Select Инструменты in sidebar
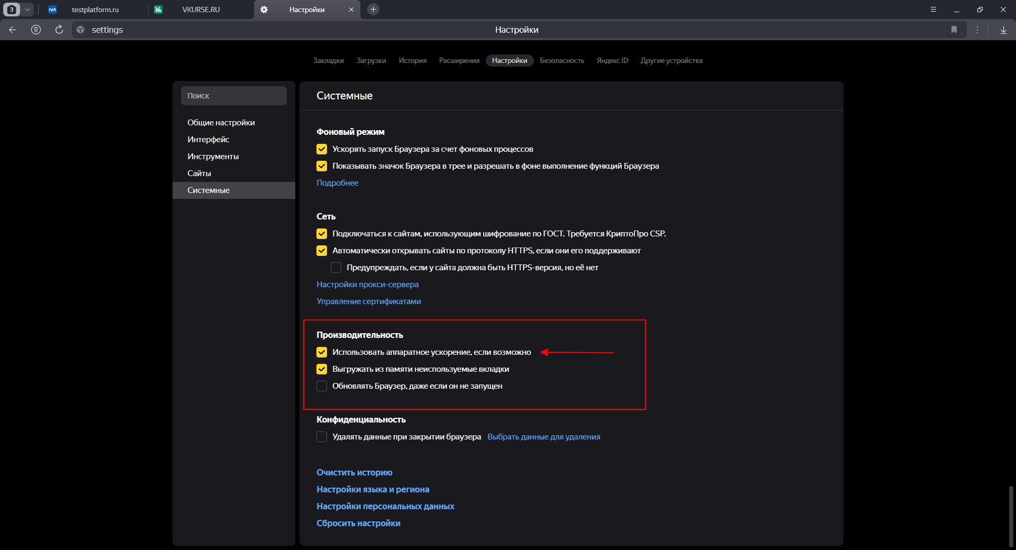Image resolution: width=1016 pixels, height=550 pixels. click(234, 156)
